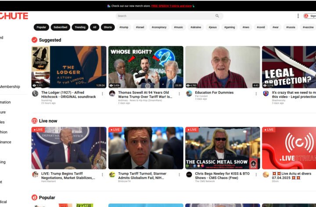This screenshot has width=316, height=207.
Task: Filter by #israel hashtag
Action: click(x=140, y=27)
